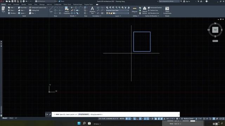The height and width of the screenshot is (126, 225).
Task: Toggle snap mode in status bar
Action: (x=130, y=119)
